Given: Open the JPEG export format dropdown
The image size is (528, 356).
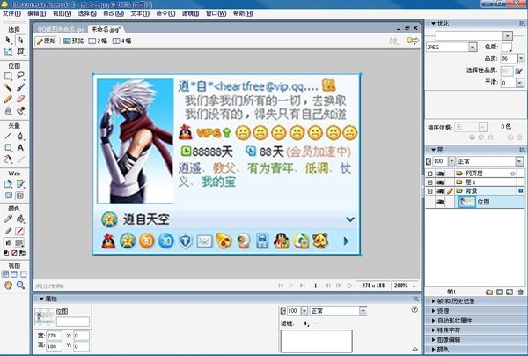Looking at the screenshot, I should (473, 48).
